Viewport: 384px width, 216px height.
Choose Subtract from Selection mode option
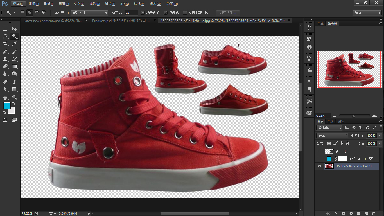[x=37, y=12]
